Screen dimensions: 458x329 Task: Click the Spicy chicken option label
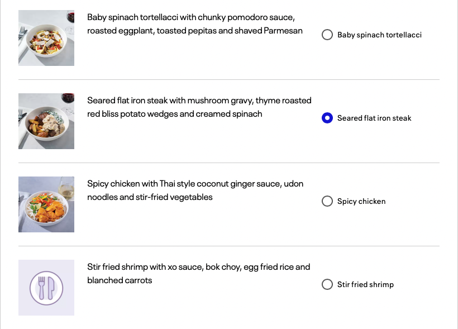coord(361,201)
